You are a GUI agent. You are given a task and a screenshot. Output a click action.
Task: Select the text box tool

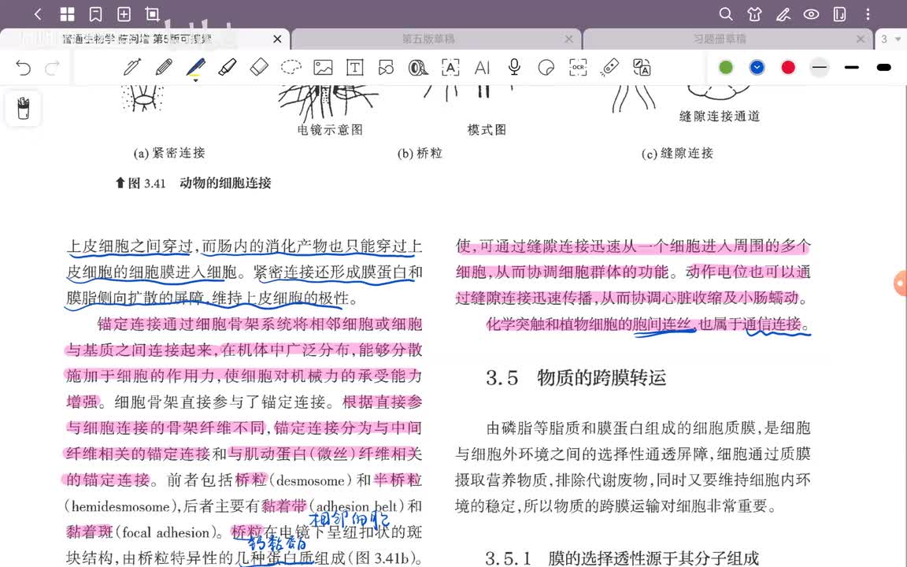pos(354,68)
